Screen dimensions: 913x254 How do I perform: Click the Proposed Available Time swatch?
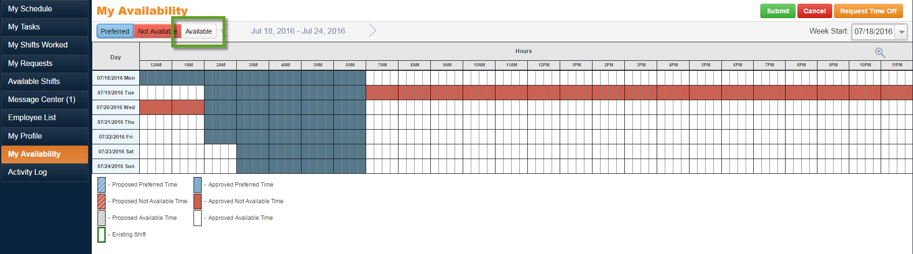tap(102, 218)
